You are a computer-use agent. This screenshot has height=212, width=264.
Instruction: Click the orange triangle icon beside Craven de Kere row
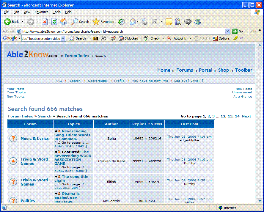[x=13, y=161]
